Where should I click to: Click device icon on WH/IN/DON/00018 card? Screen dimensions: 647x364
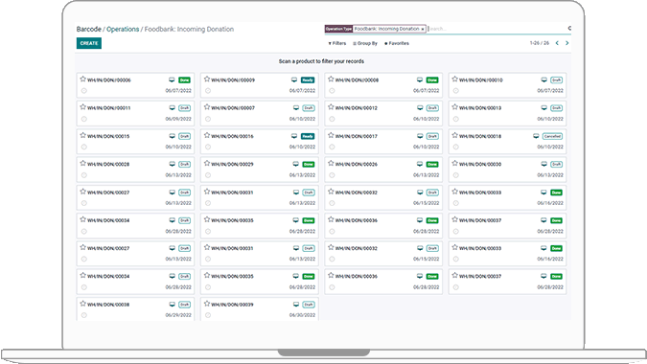tap(536, 136)
